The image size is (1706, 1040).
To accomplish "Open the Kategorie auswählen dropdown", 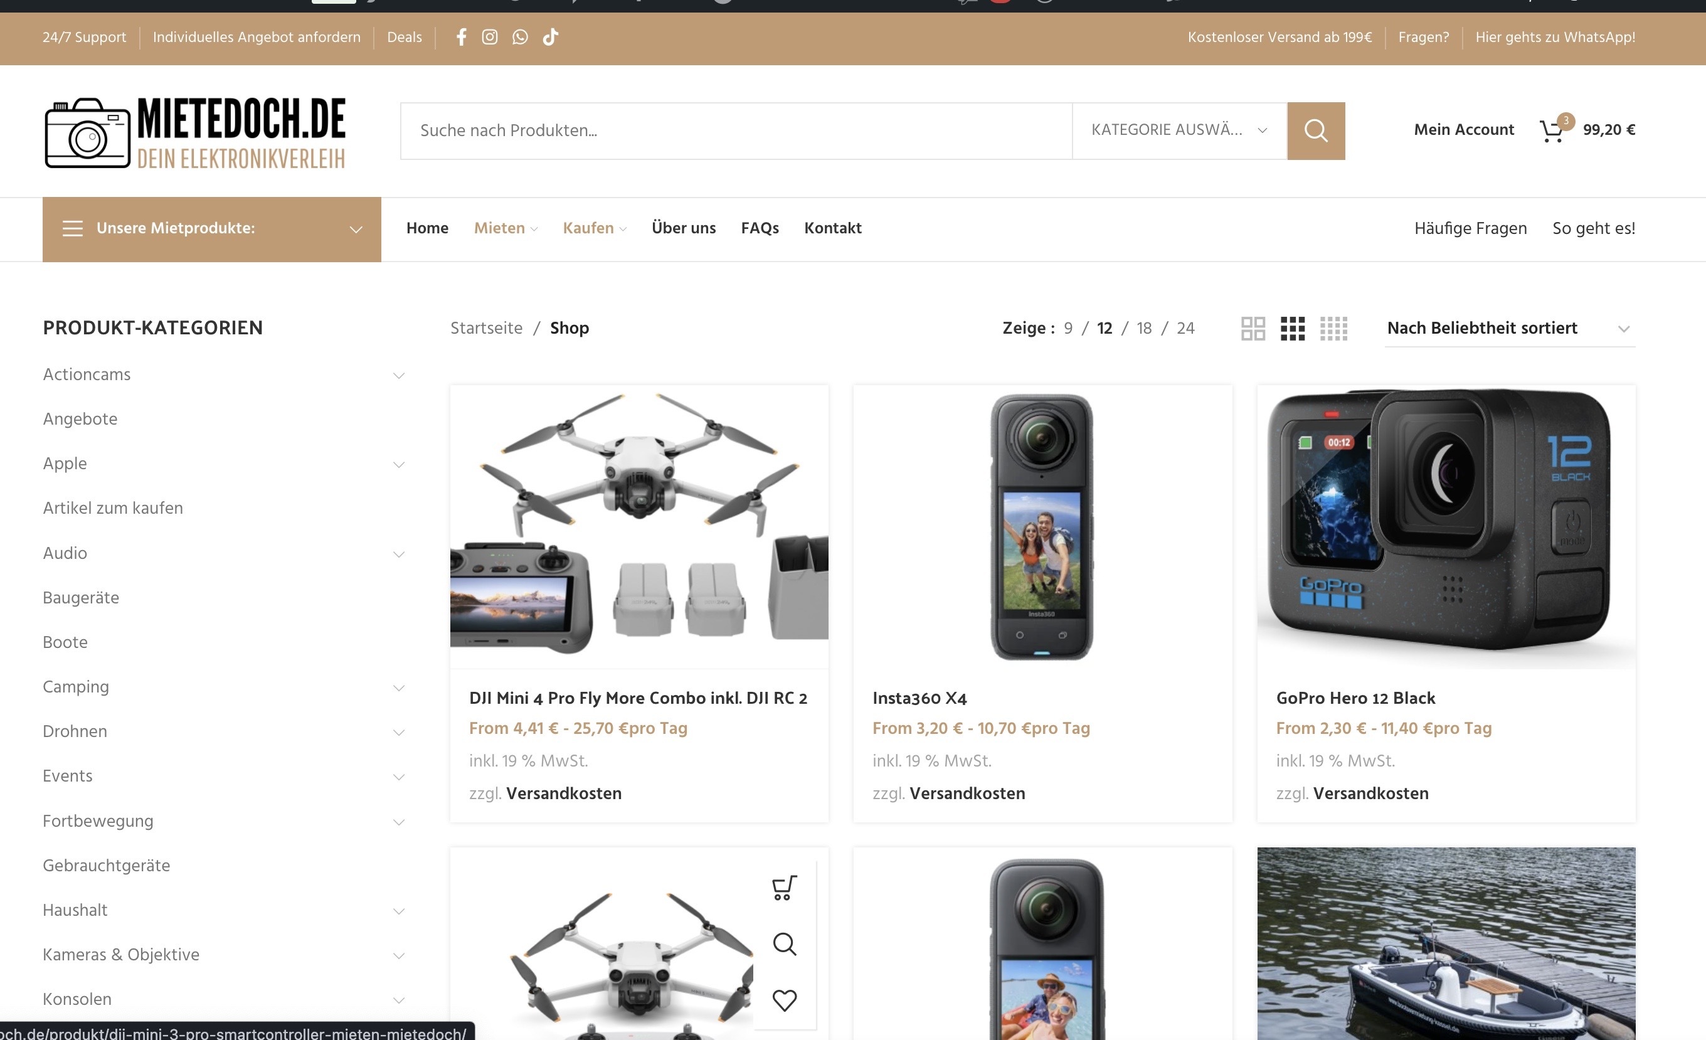I will (x=1179, y=131).
